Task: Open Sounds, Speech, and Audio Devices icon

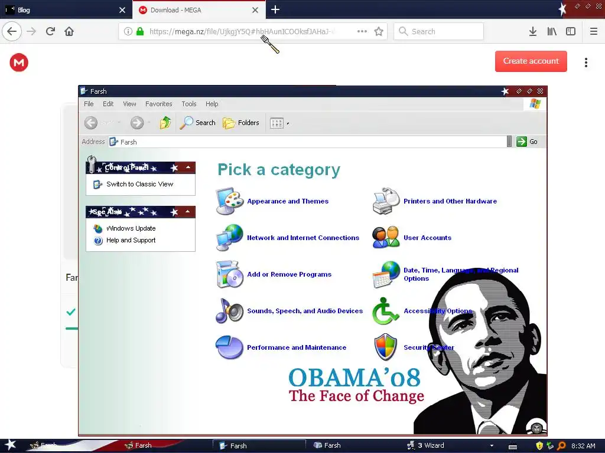Action: (230, 310)
